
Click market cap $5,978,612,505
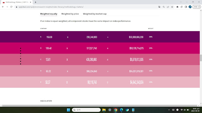coord(137,60)
